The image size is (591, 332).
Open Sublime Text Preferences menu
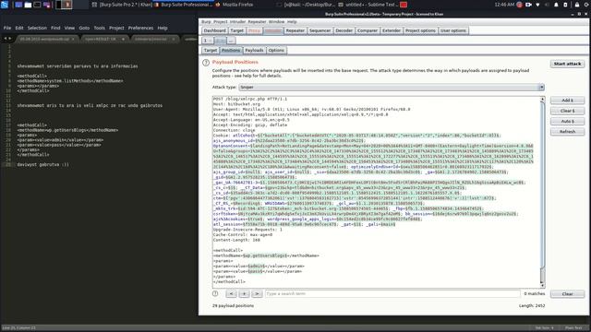140,28
